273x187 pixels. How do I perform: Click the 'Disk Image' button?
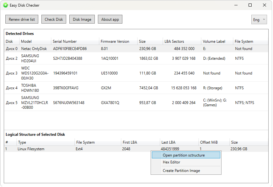[82, 19]
